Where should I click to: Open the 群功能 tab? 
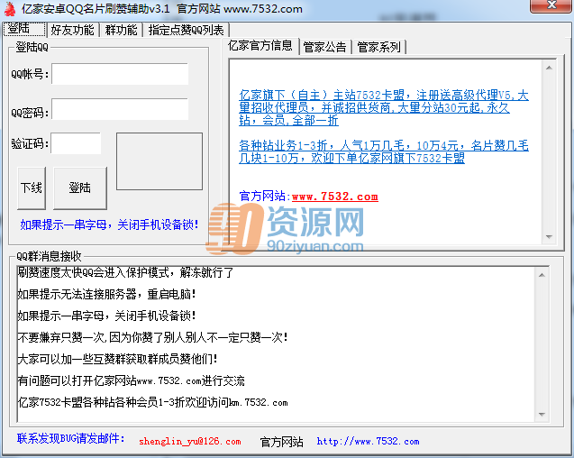coord(121,30)
